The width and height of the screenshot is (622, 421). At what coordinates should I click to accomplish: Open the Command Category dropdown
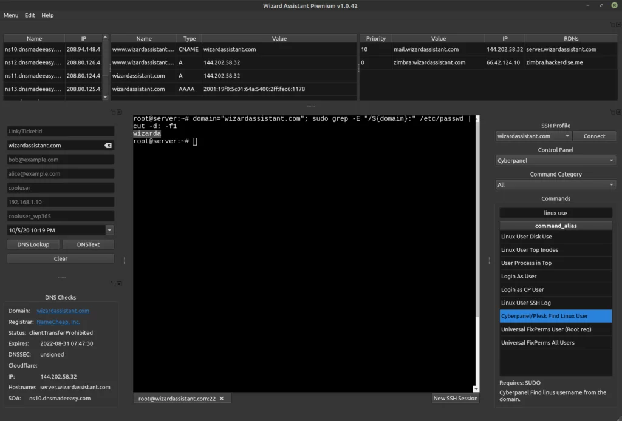[612, 185]
